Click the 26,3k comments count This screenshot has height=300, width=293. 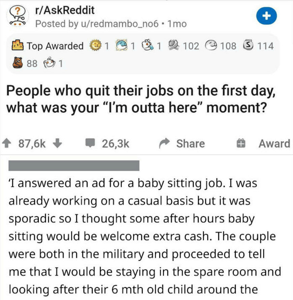[x=116, y=144]
